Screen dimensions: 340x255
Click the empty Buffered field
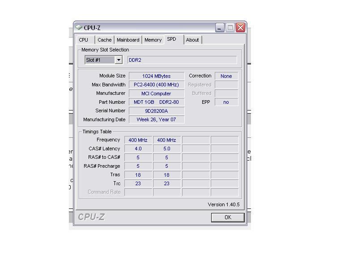[x=226, y=93]
